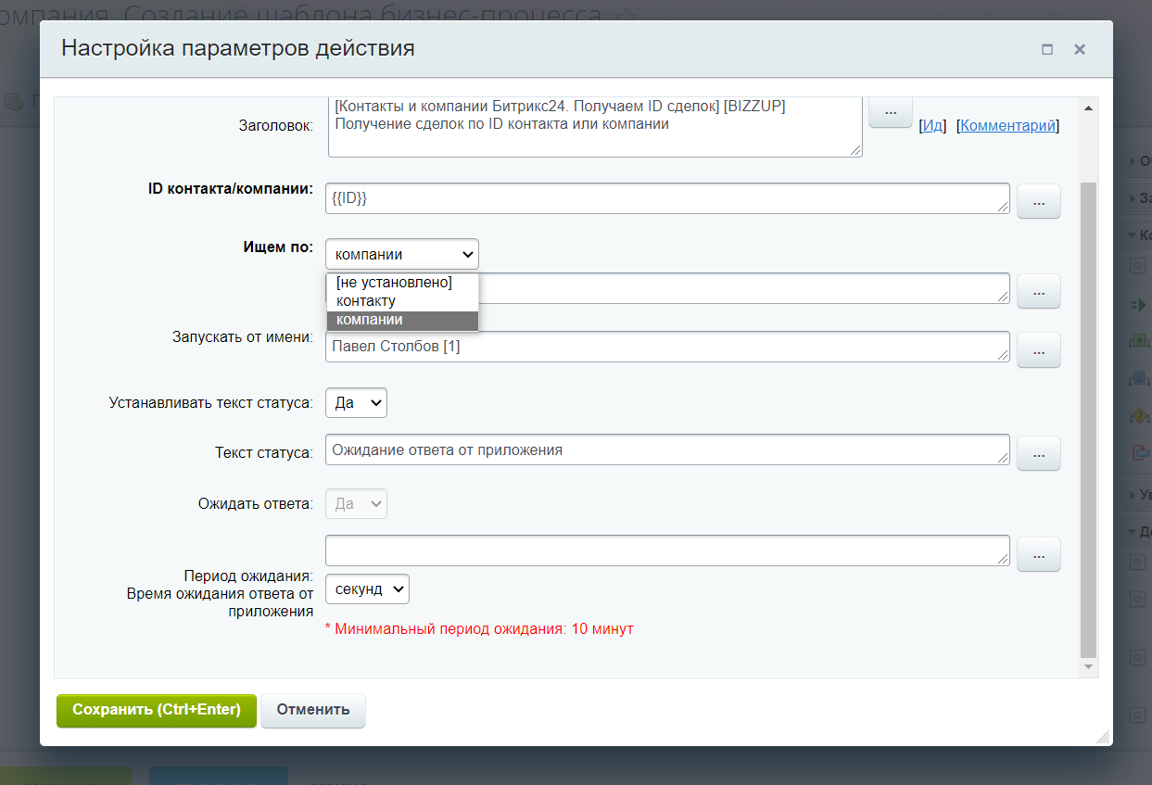Open the 'Устанавливать текст статуса' dropdown

click(x=356, y=403)
